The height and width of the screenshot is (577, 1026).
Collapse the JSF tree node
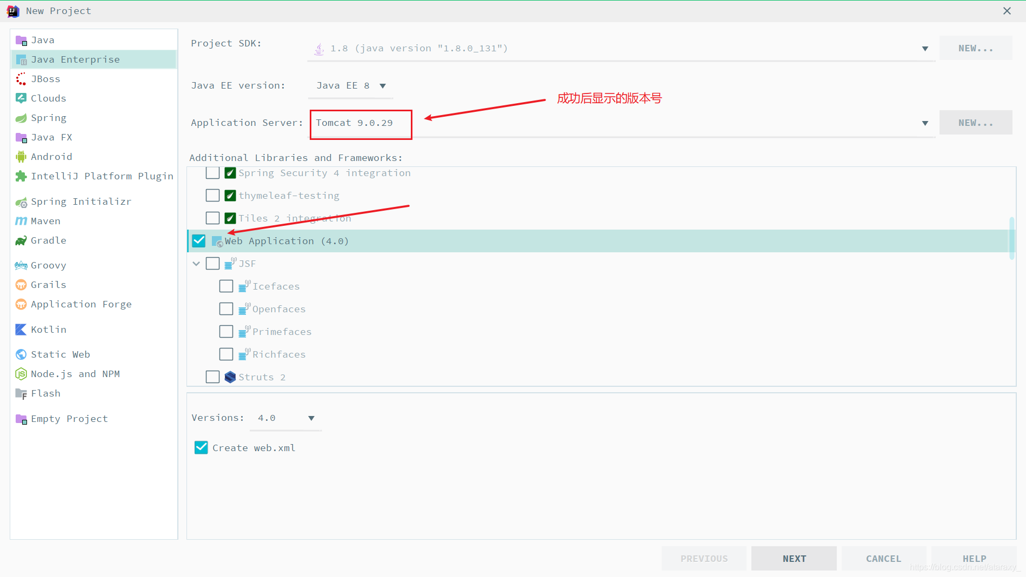point(196,264)
